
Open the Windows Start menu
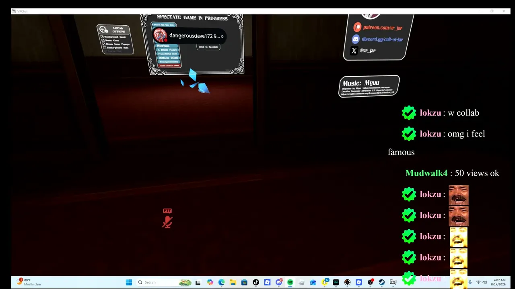coord(129,282)
